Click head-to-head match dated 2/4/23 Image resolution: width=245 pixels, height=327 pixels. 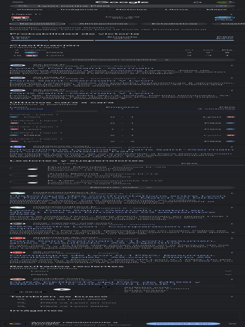point(122,116)
